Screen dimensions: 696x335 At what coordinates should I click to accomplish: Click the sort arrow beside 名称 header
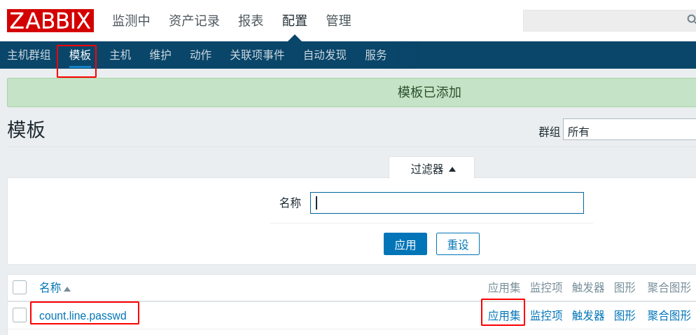tap(67, 289)
